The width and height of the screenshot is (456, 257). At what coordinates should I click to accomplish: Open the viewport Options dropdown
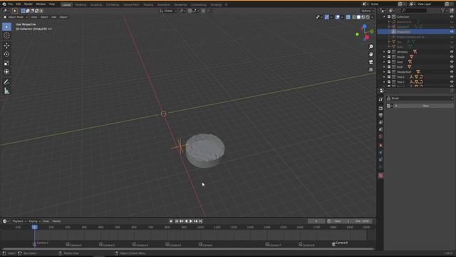coord(368,11)
